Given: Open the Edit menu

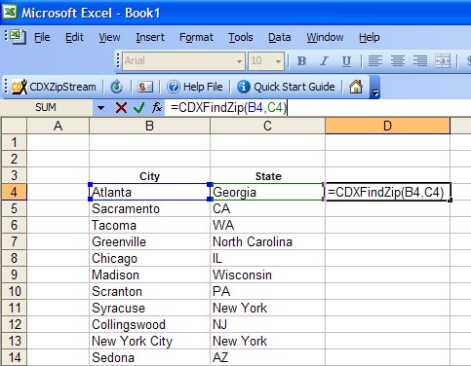Looking at the screenshot, I should (x=74, y=37).
